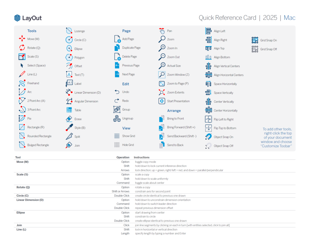Select the Rotate (Q) tool icon
Viewport: 310px width, 240px height.
pyautogui.click(x=22, y=48)
